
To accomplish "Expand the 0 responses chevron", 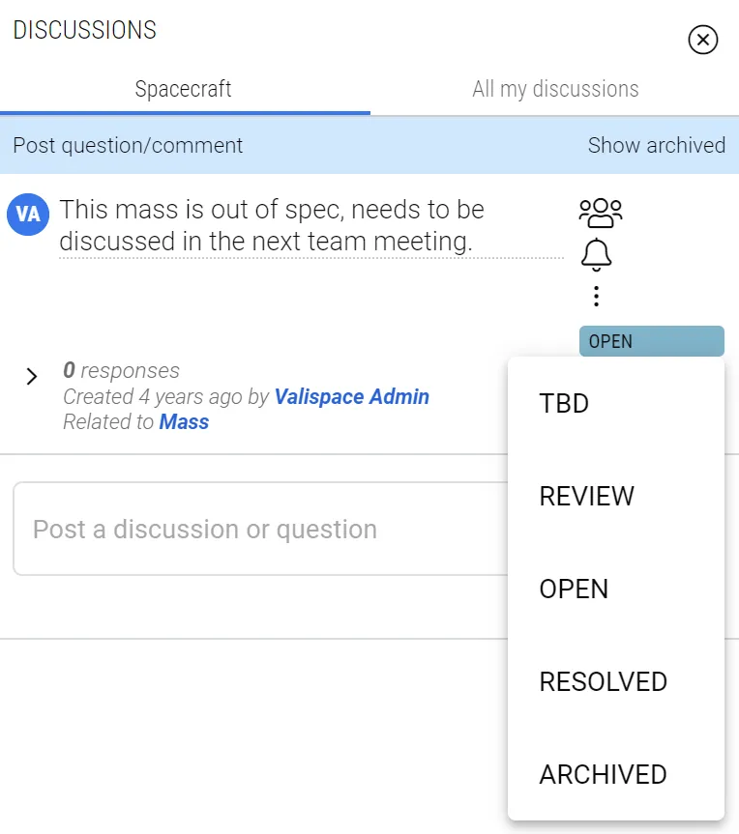I will click(32, 377).
